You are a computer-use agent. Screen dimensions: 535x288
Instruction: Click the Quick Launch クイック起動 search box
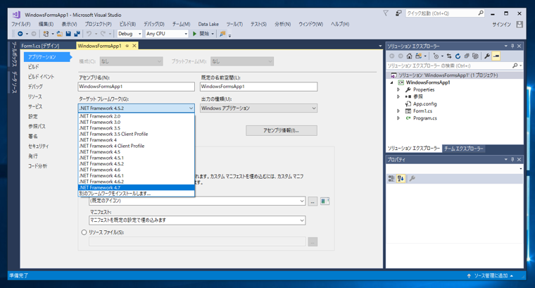tap(445, 13)
